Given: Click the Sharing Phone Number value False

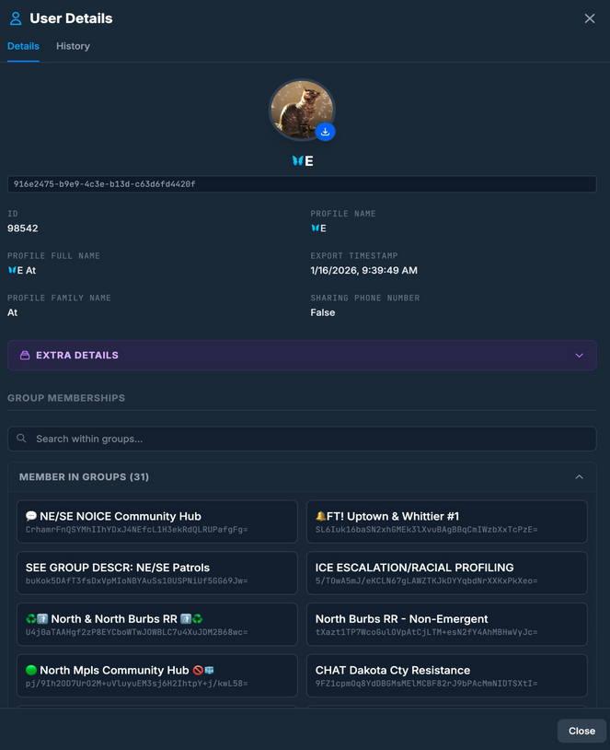Looking at the screenshot, I should (322, 312).
